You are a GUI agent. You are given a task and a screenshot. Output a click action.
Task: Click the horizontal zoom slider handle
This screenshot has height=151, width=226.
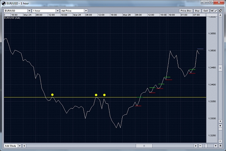206,146
